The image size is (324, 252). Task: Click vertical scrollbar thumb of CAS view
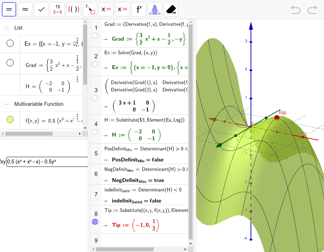pyautogui.click(x=191, y=132)
